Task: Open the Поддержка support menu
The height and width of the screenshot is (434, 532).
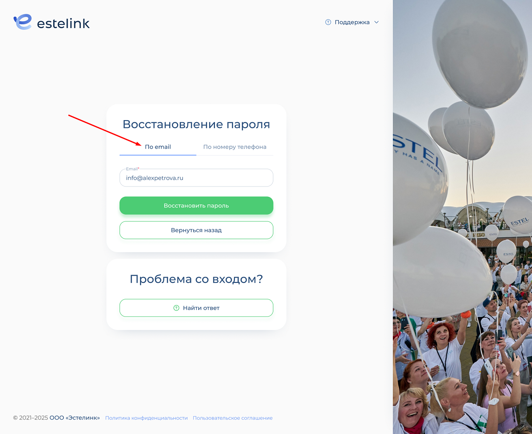Action: pyautogui.click(x=352, y=22)
